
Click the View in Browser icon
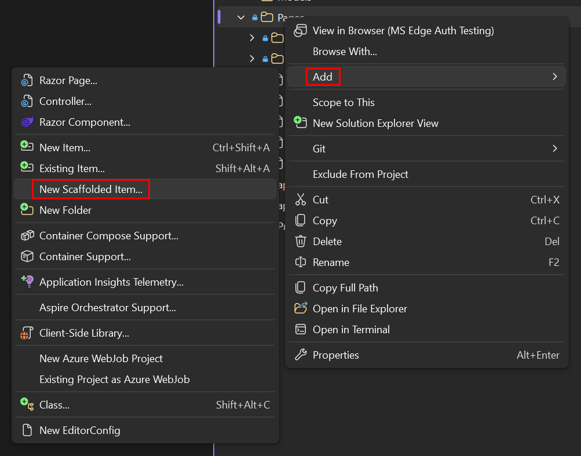[300, 30]
